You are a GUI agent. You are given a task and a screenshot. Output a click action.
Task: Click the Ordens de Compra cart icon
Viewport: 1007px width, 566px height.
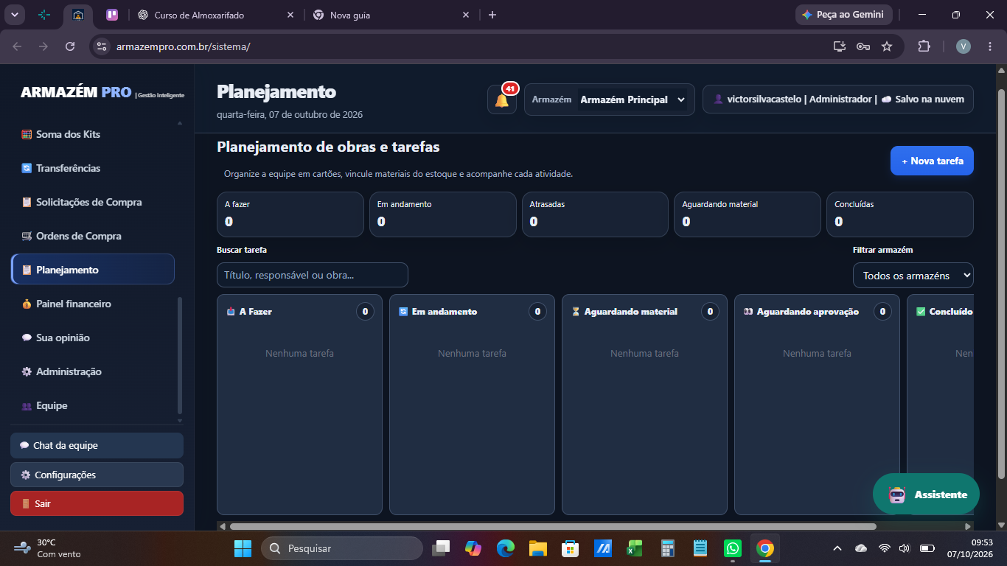point(27,236)
